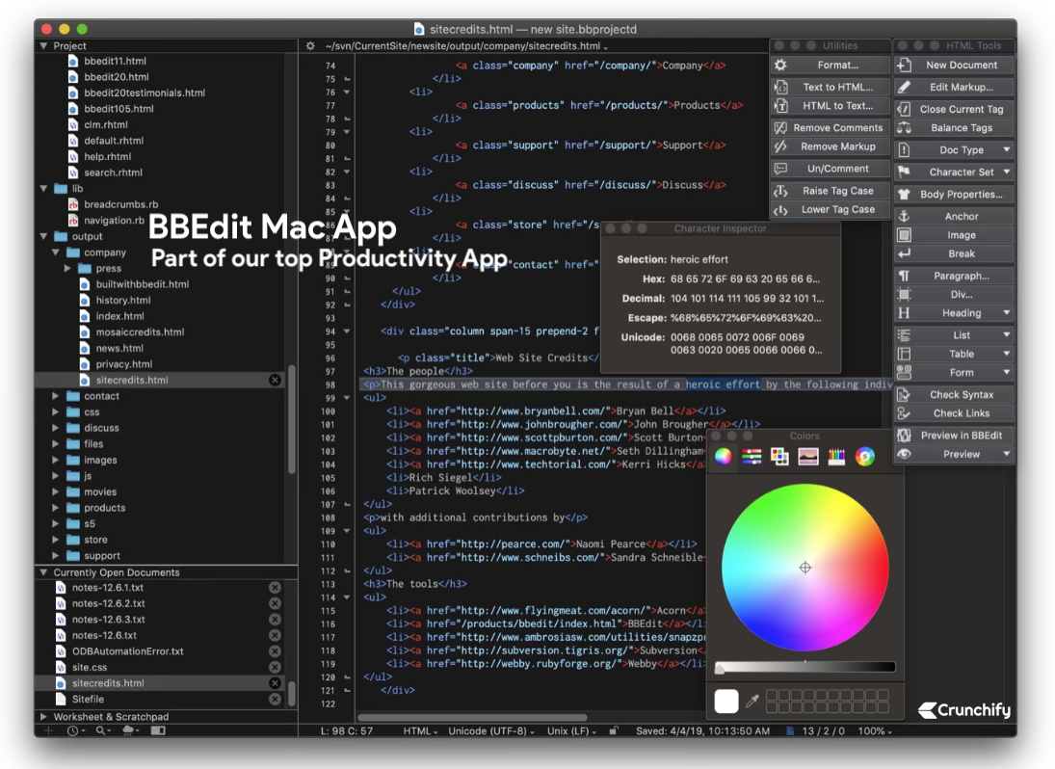Click the Image icon in HTML Tools
The height and width of the screenshot is (769, 1055).
click(x=905, y=235)
